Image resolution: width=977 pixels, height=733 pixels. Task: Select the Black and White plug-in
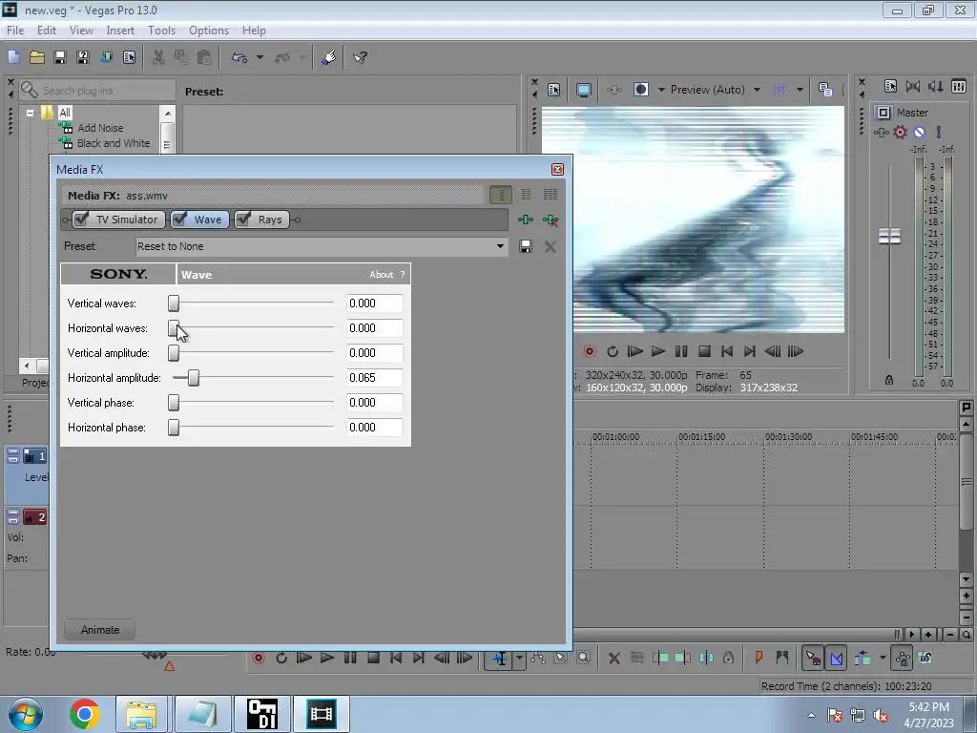114,143
